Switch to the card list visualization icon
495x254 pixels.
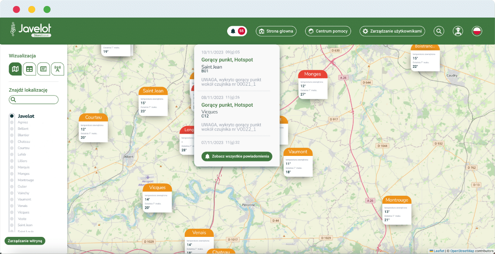pos(43,69)
